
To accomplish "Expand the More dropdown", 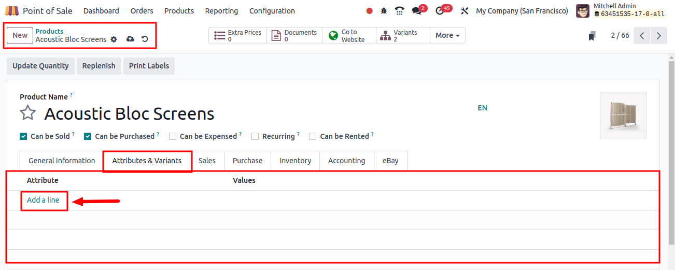I will 447,36.
